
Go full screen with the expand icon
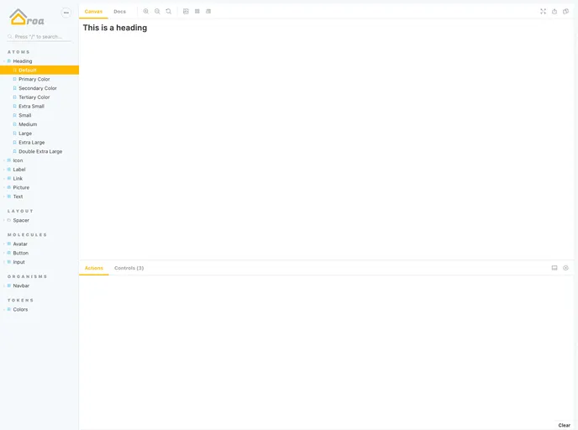pyautogui.click(x=543, y=12)
